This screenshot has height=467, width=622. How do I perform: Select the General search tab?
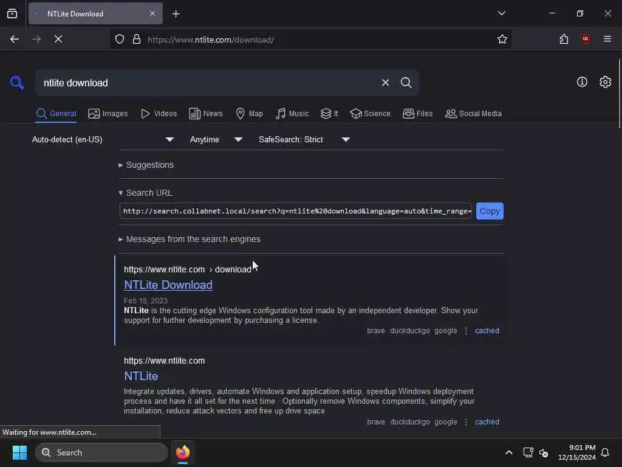tap(56, 114)
